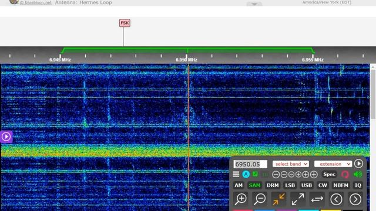Click the orange inward arrows max-zoom icon

tap(278, 199)
